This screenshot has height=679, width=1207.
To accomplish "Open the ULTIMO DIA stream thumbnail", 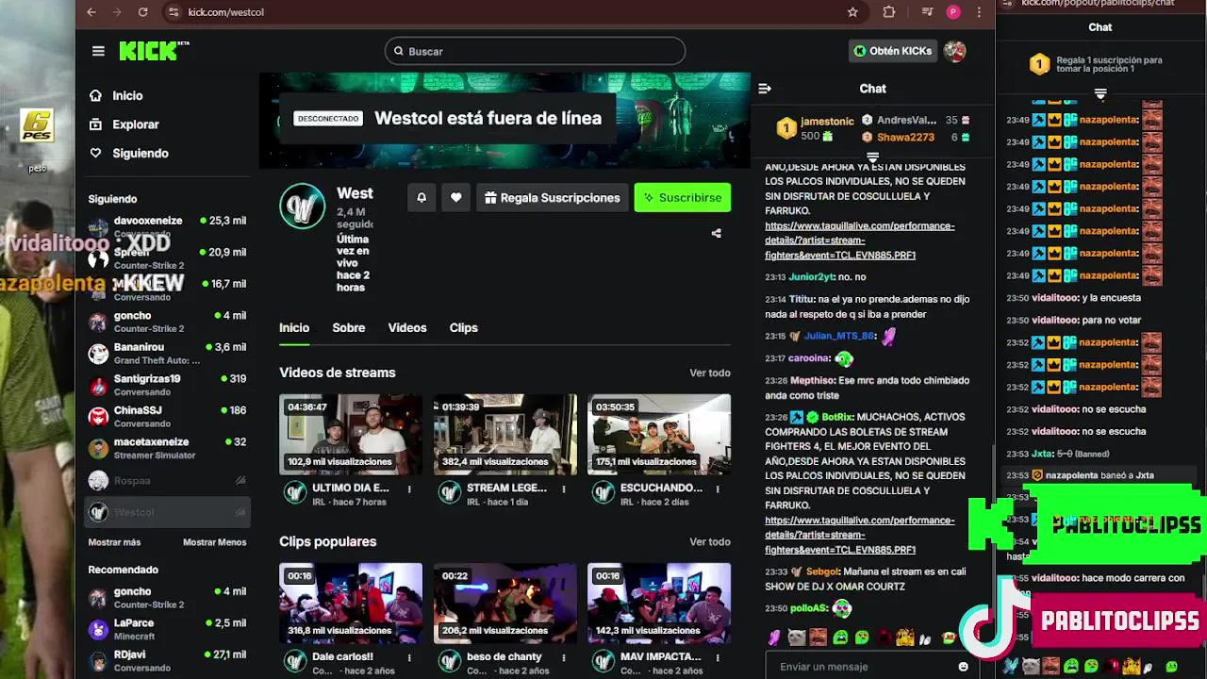I will pos(350,434).
